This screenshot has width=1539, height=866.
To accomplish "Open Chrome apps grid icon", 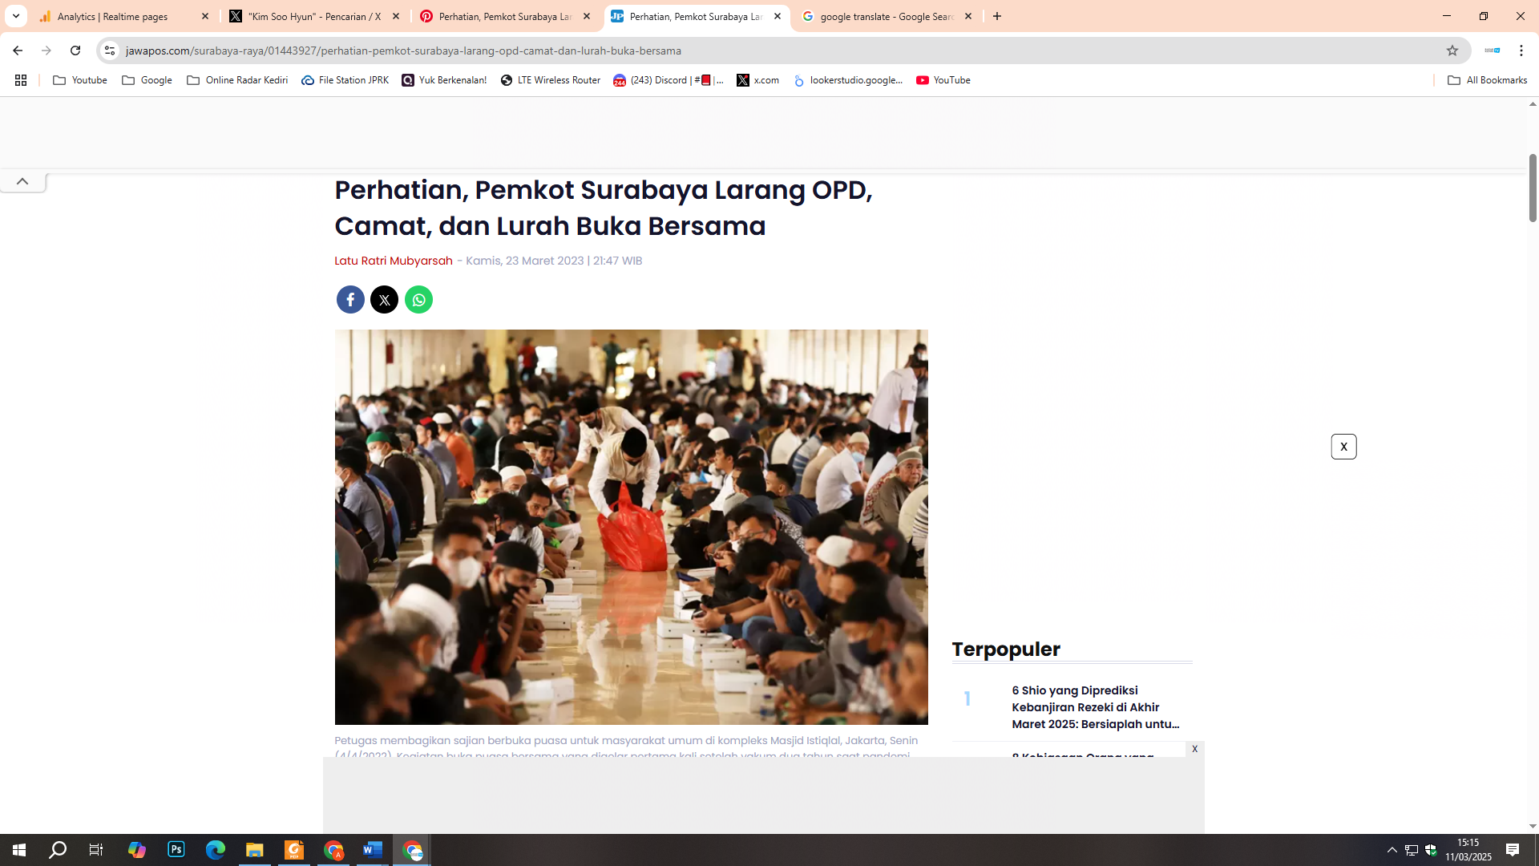I will click(21, 80).
